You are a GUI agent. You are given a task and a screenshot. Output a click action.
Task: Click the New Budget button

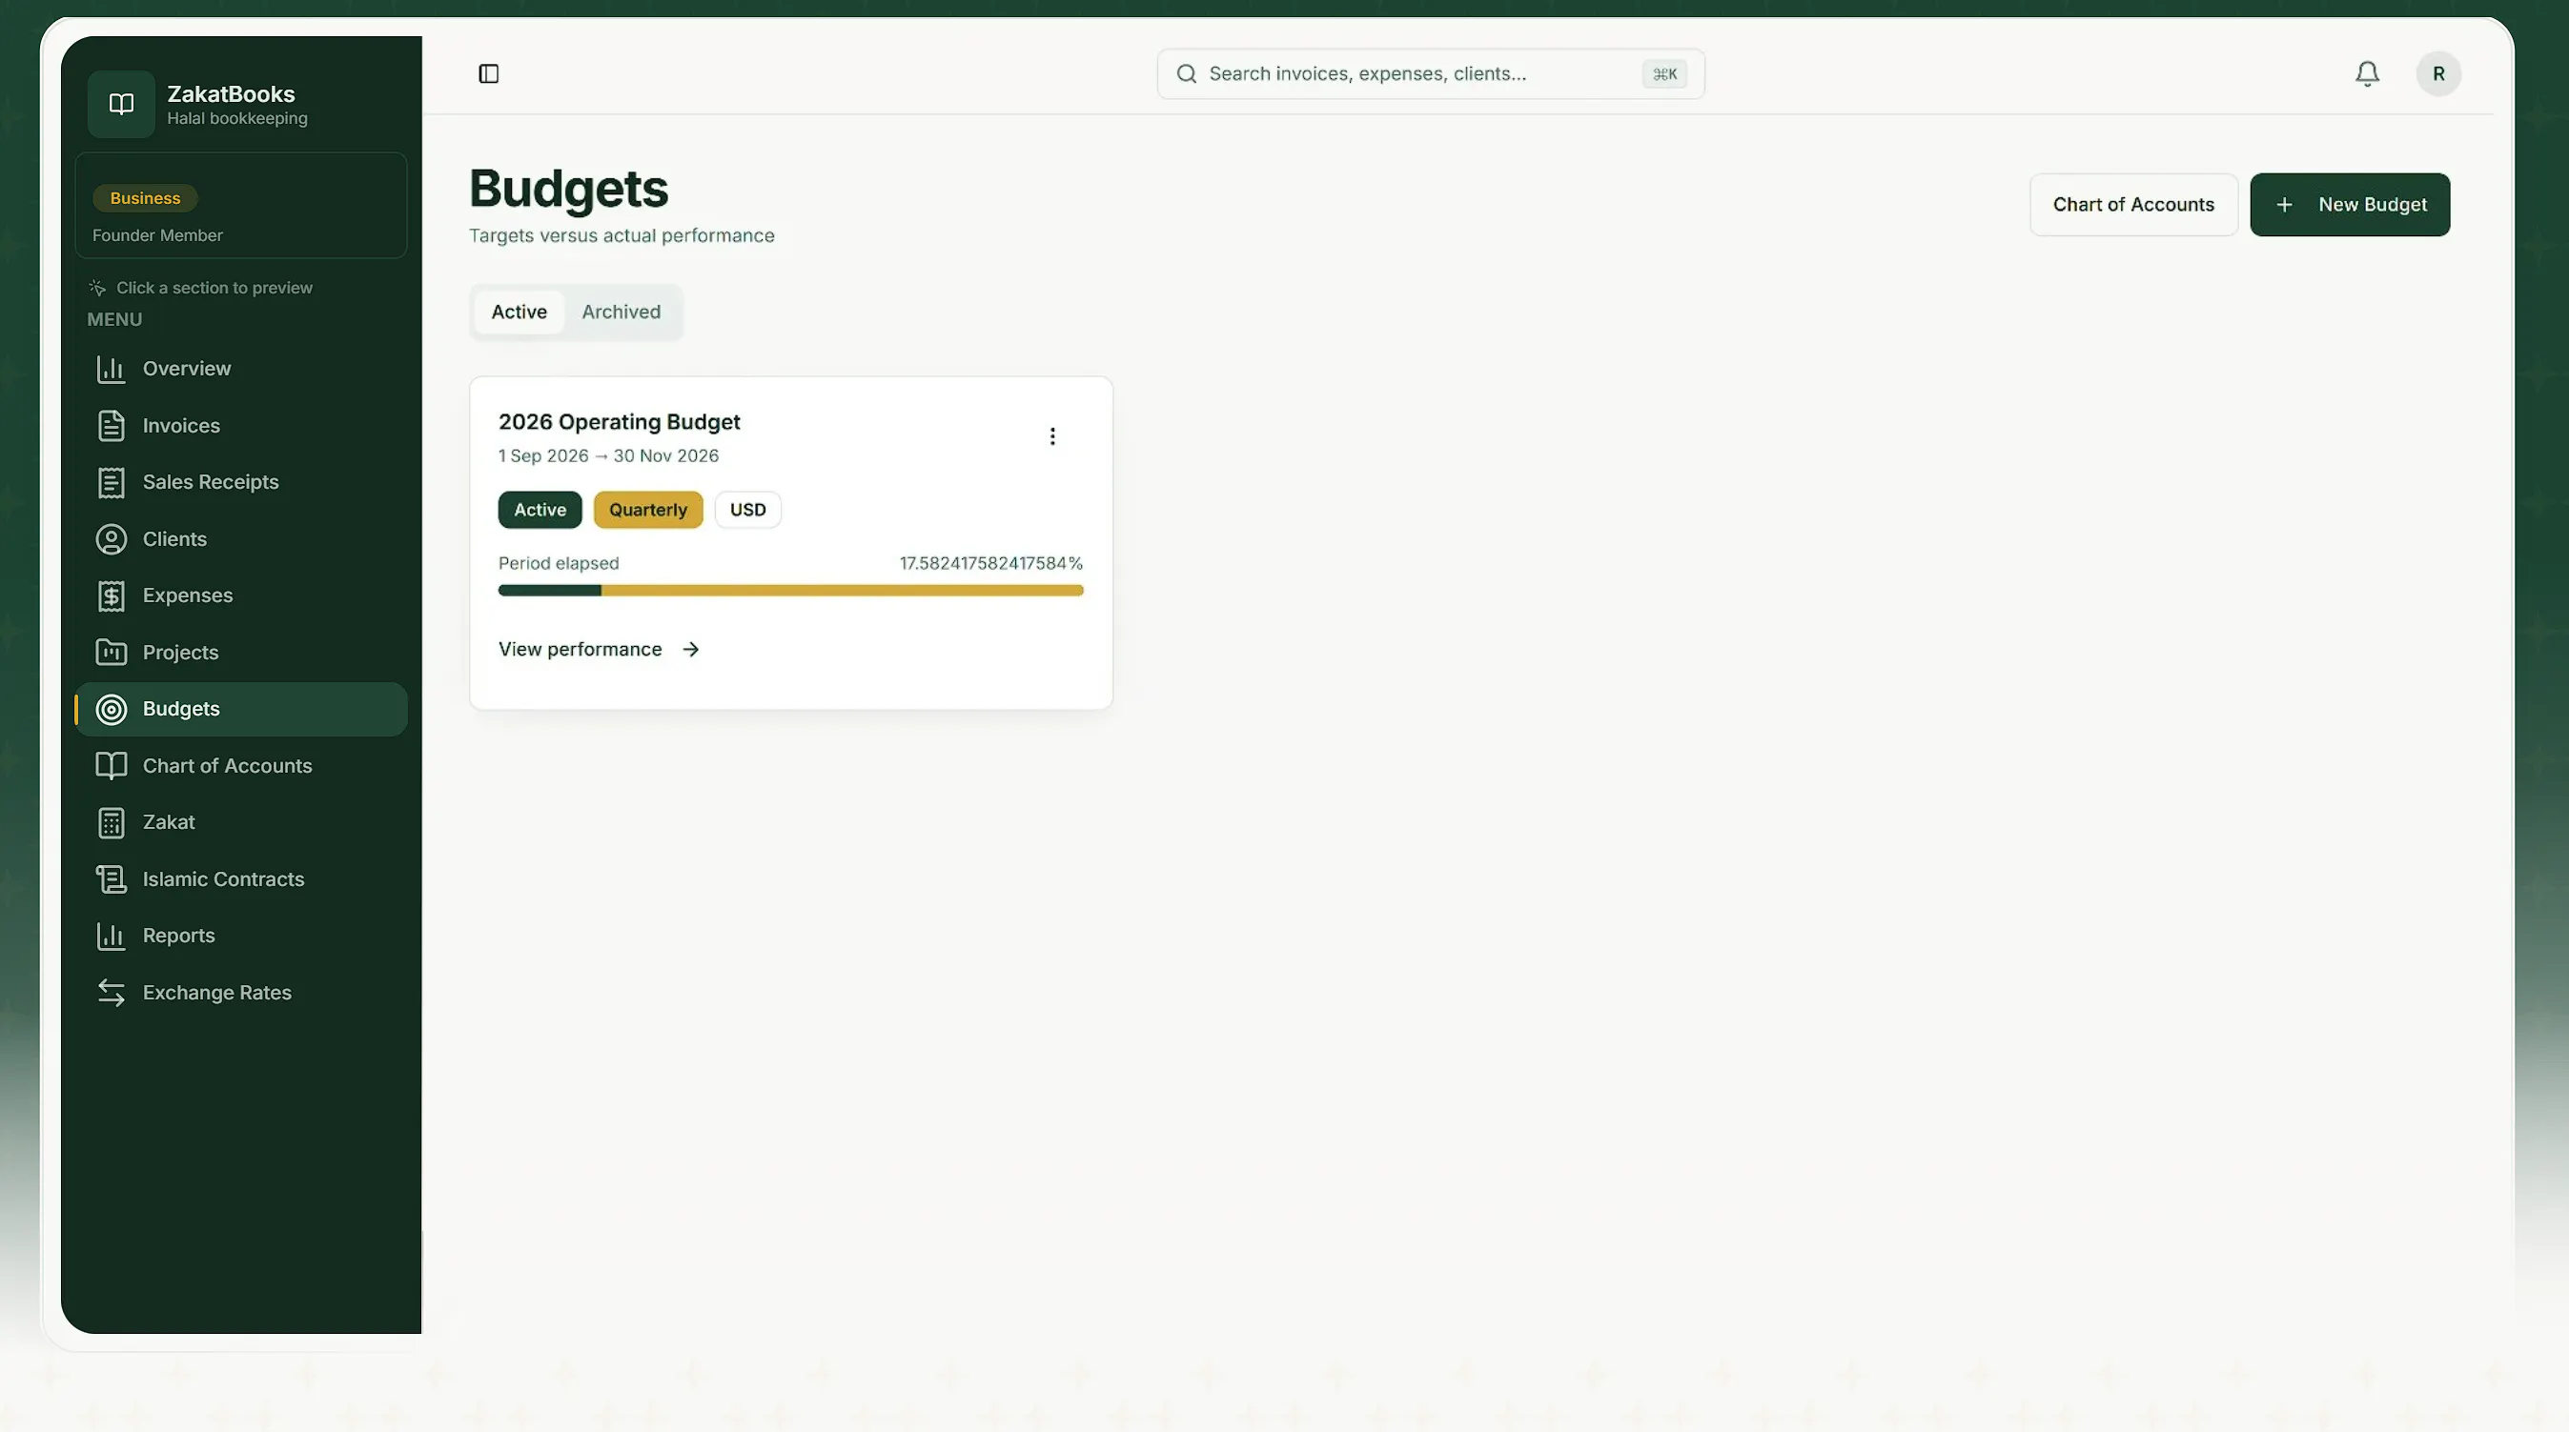pyautogui.click(x=2350, y=204)
